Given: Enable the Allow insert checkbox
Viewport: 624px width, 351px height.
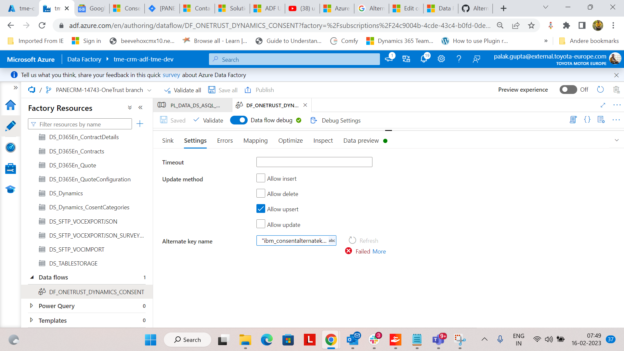Looking at the screenshot, I should pos(261,178).
